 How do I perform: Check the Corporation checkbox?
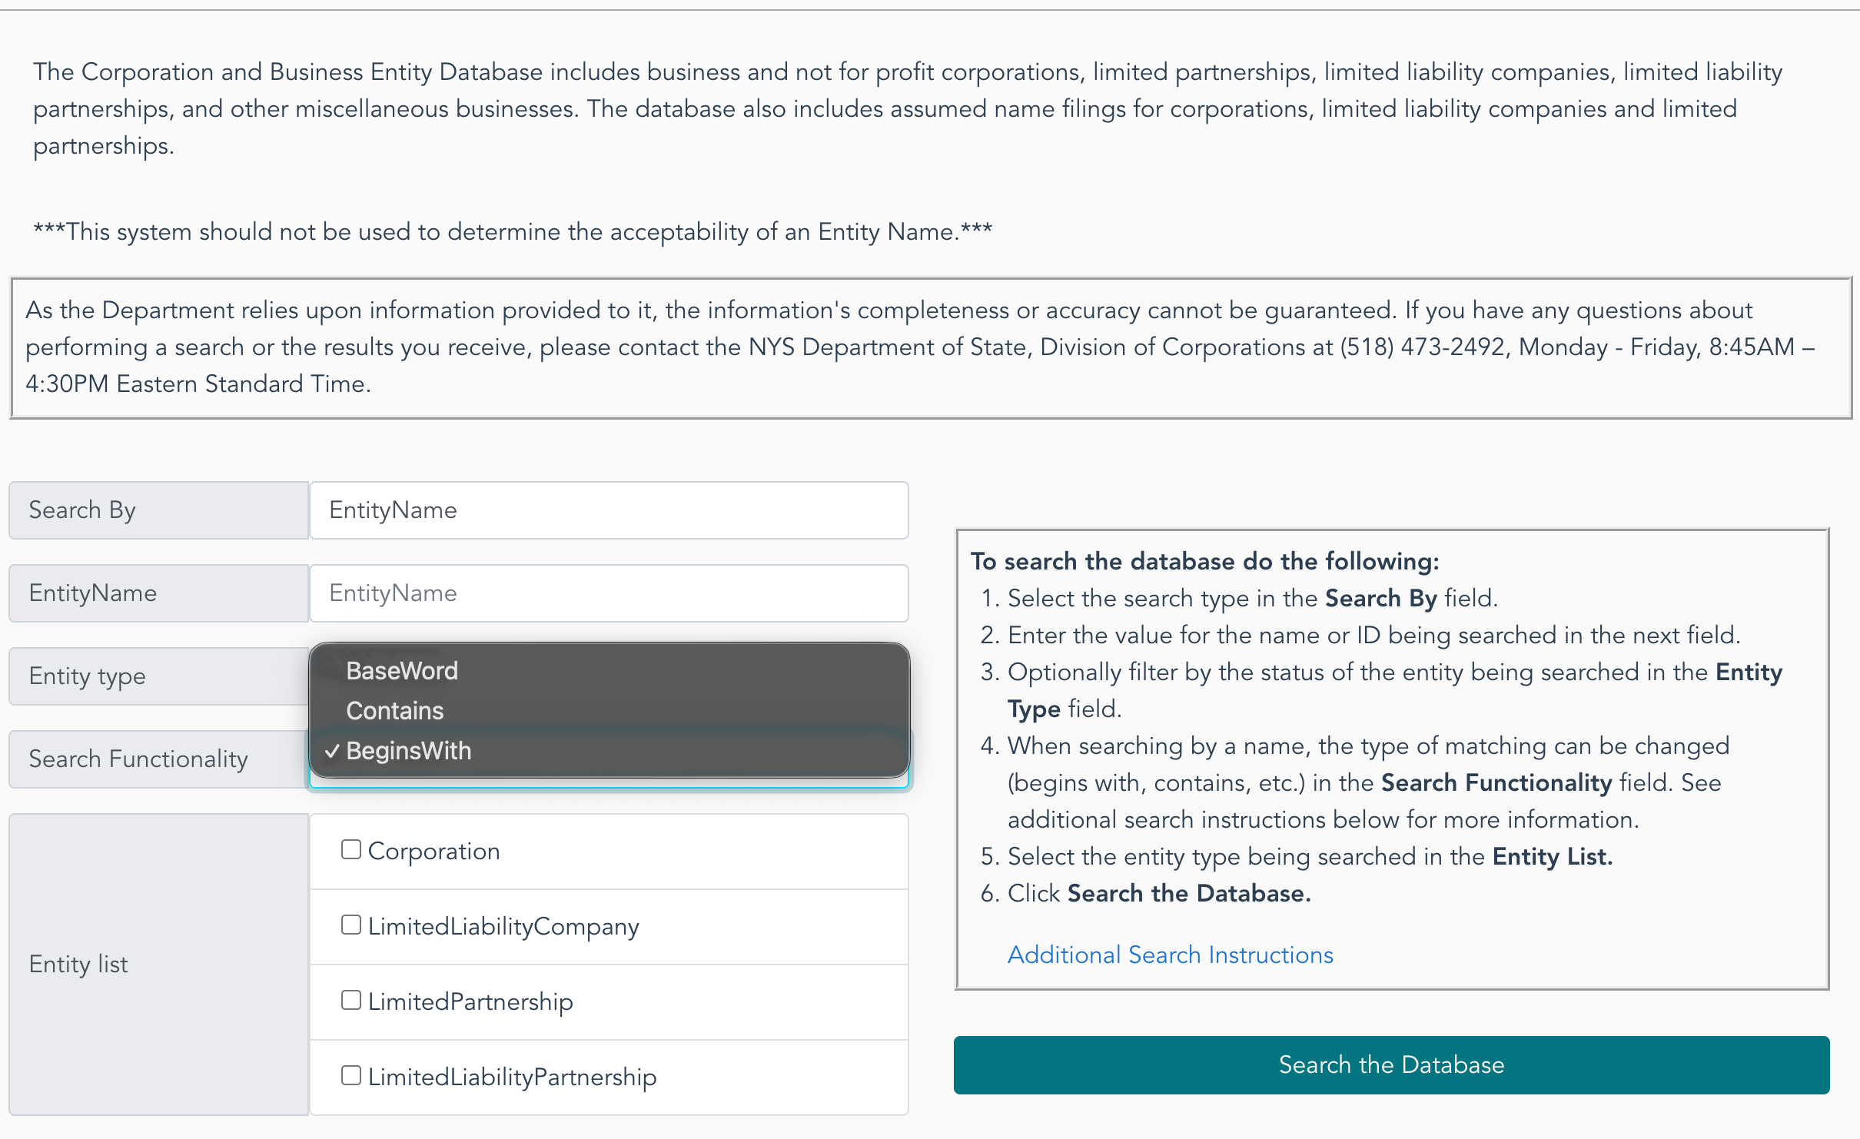351,849
